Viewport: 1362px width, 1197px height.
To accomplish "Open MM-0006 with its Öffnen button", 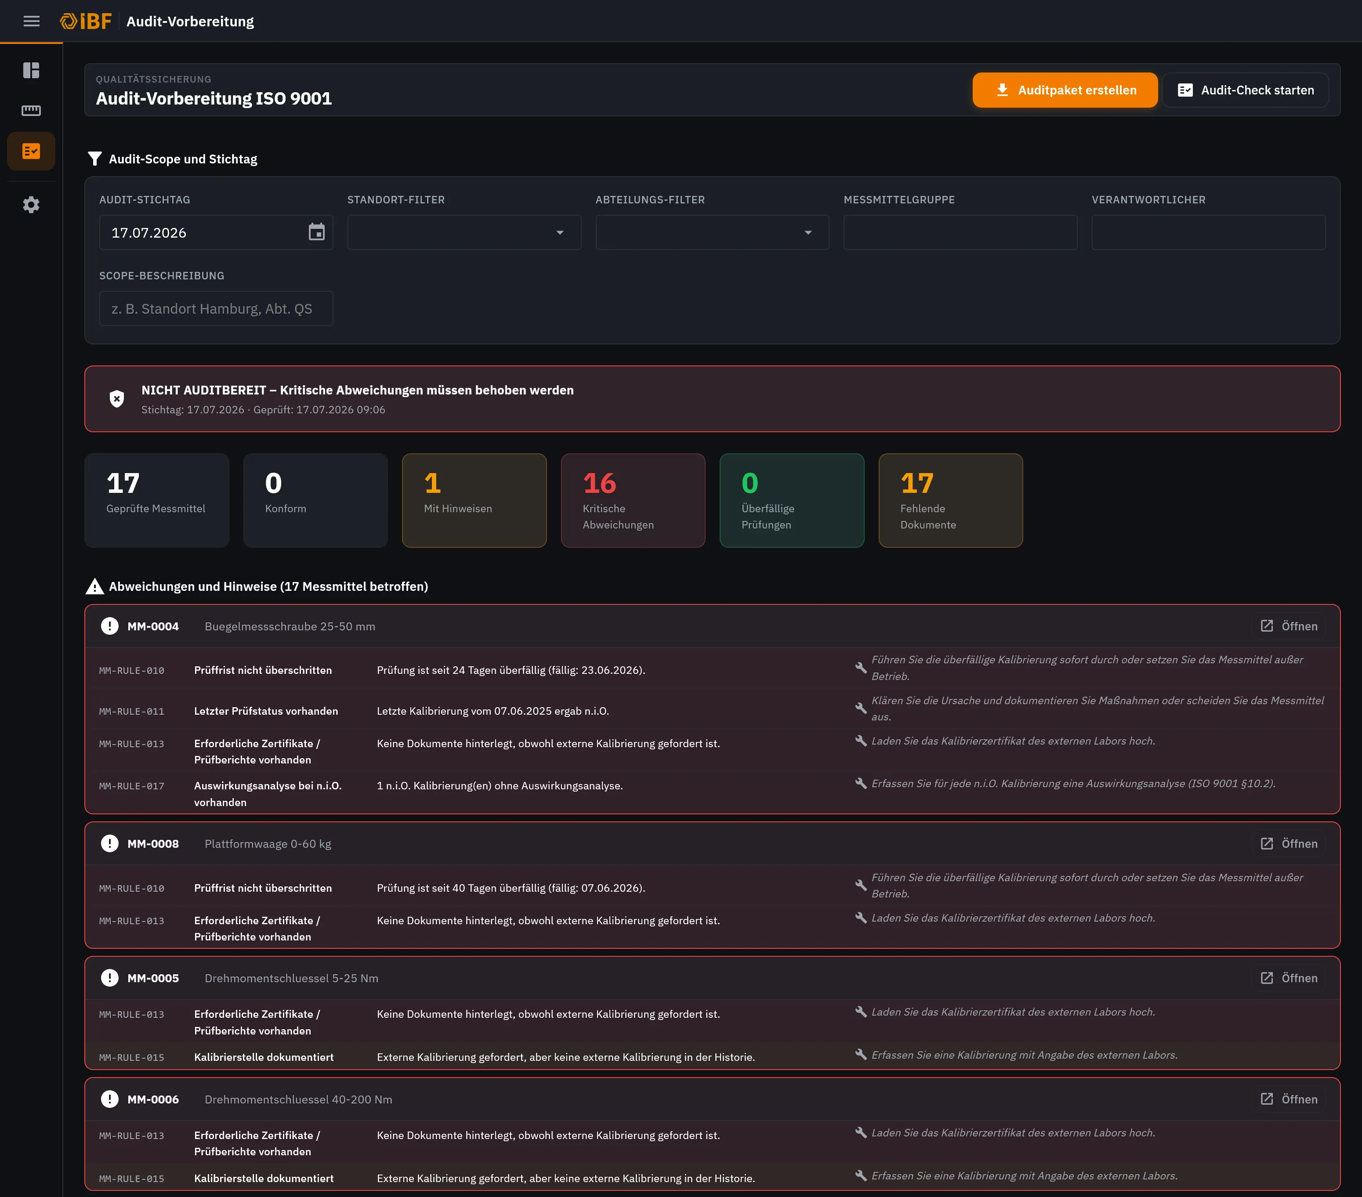I will [x=1289, y=1099].
